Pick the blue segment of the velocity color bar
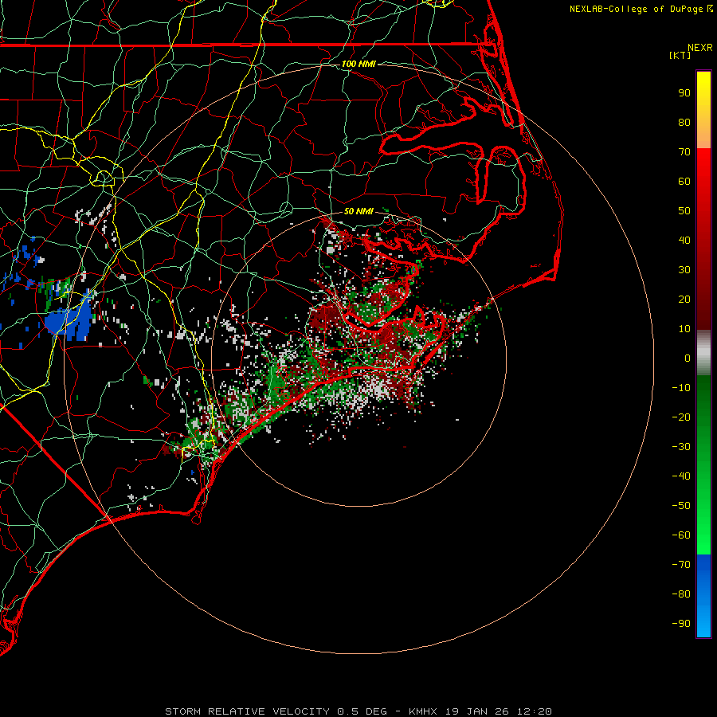Image resolution: width=717 pixels, height=717 pixels. 703,596
